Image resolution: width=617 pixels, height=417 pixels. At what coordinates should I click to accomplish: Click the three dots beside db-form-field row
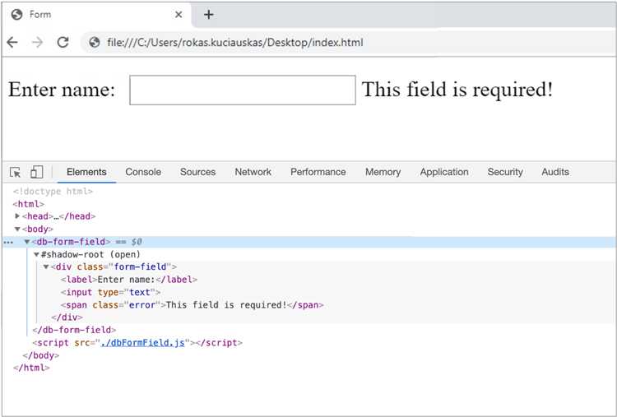pyautogui.click(x=8, y=242)
